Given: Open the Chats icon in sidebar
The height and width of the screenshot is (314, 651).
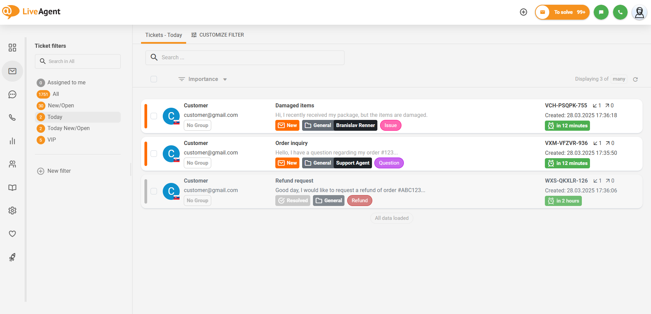Looking at the screenshot, I should [x=12, y=95].
